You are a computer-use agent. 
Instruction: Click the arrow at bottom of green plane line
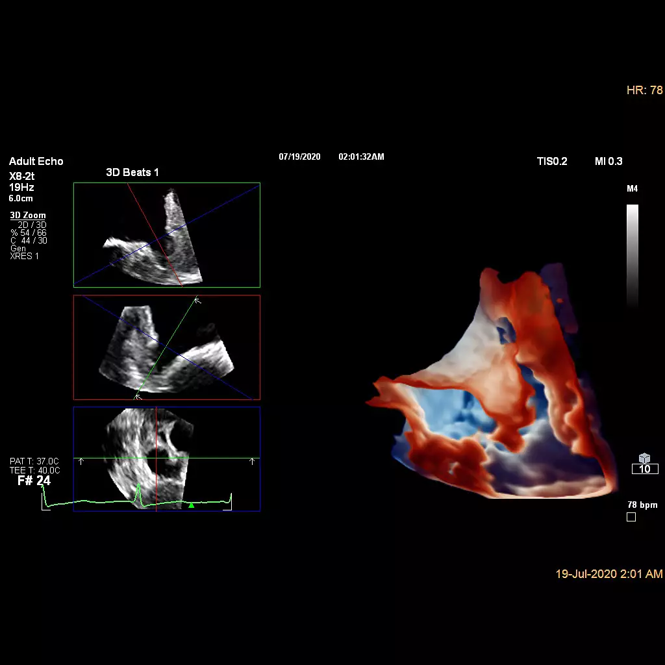[137, 395]
